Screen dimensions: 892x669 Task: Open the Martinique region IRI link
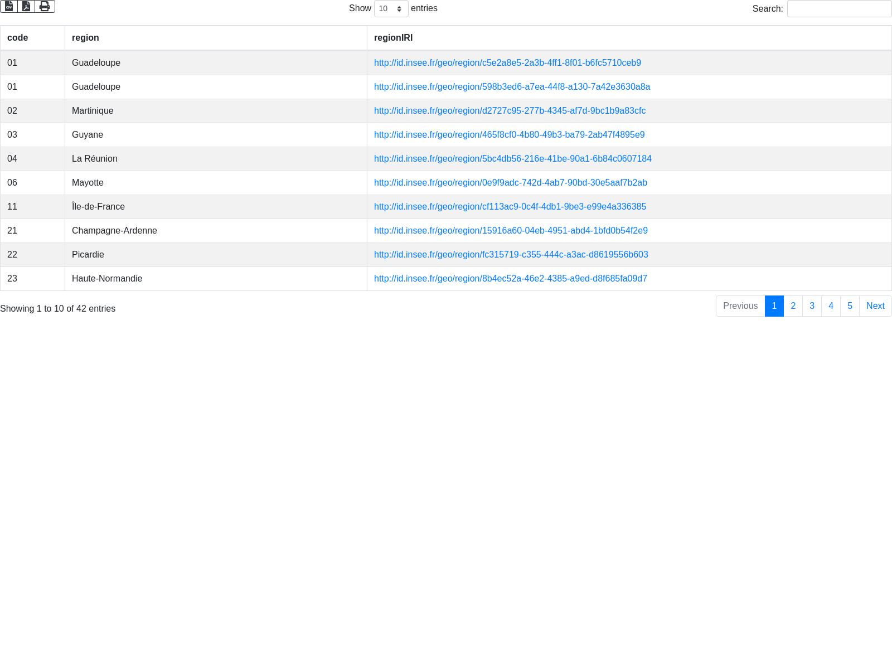[x=510, y=111]
